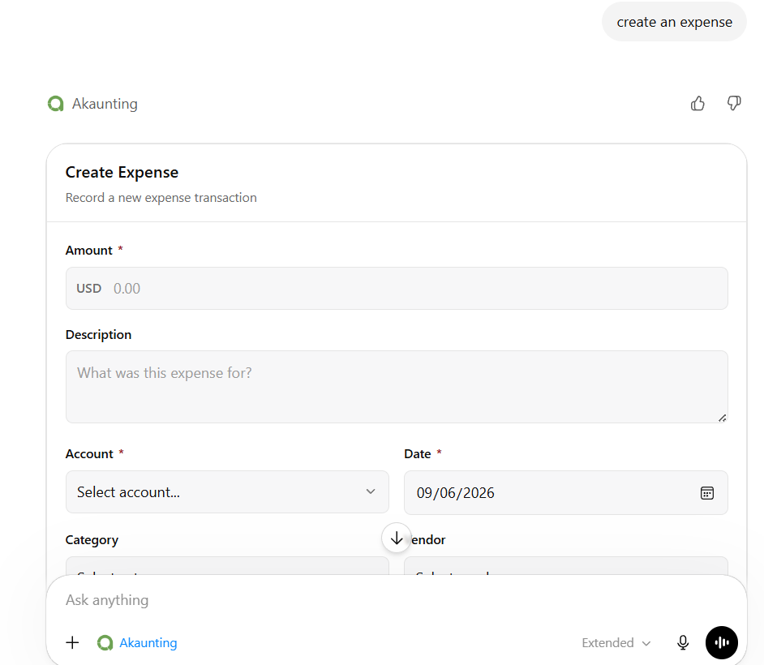Click 'Record a new expense transaction' subtitle
Screen dimensions: 764x665
pos(161,198)
